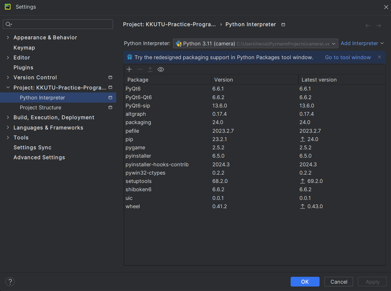Expand the Tools section
The width and height of the screenshot is (391, 291).
coord(8,138)
